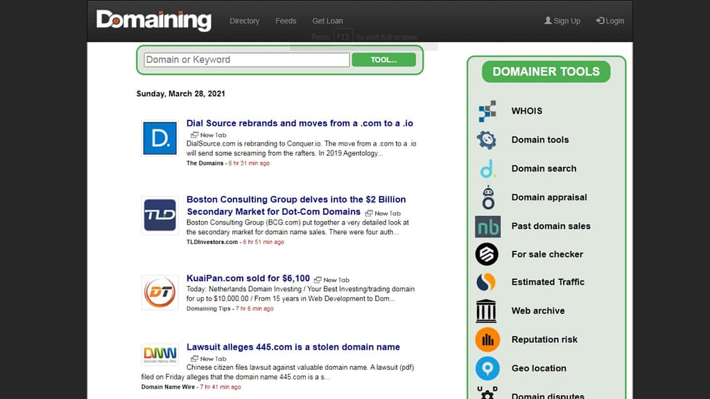The height and width of the screenshot is (399, 710).
Task: Expand the TOOL selector next to the search box
Action: pos(383,60)
